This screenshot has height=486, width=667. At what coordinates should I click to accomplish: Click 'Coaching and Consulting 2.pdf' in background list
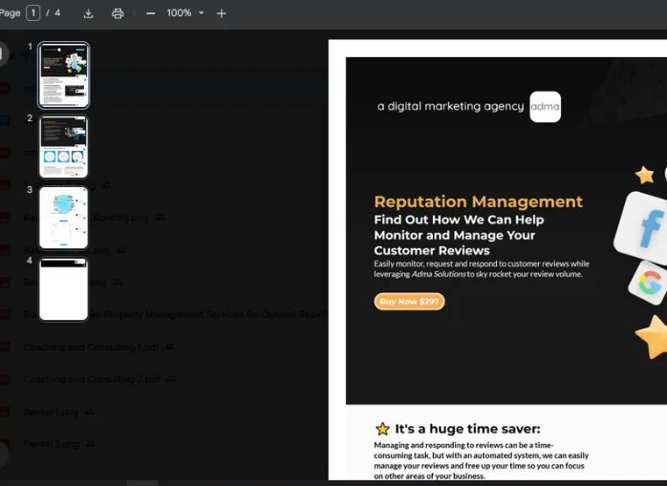[x=92, y=379]
